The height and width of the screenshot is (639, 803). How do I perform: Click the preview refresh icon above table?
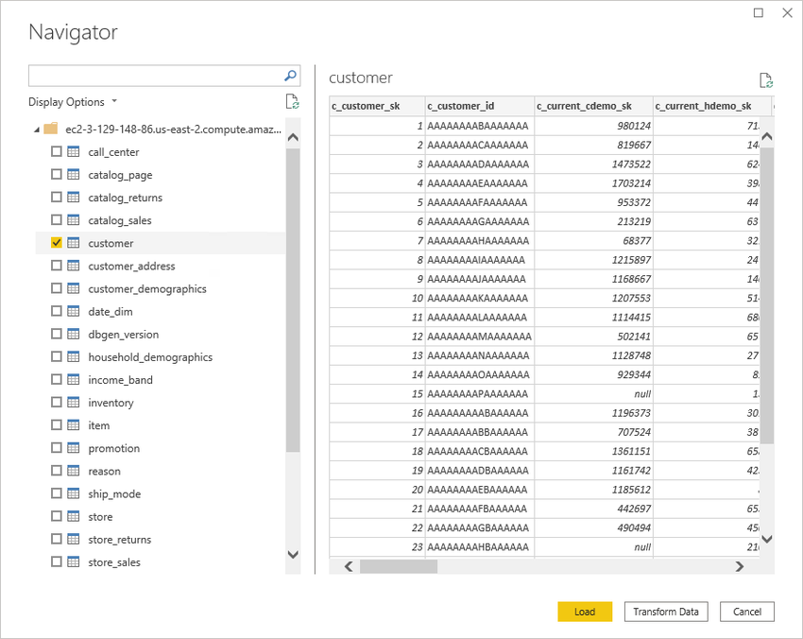765,80
